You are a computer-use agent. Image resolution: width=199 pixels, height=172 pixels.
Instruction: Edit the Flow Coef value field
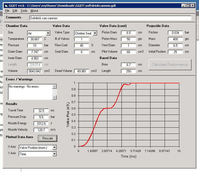(x=82, y=45)
